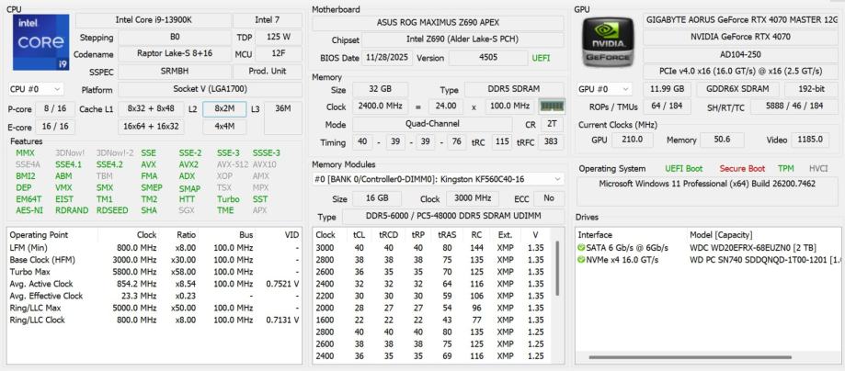Click the green UEFI label beside Version

point(541,58)
